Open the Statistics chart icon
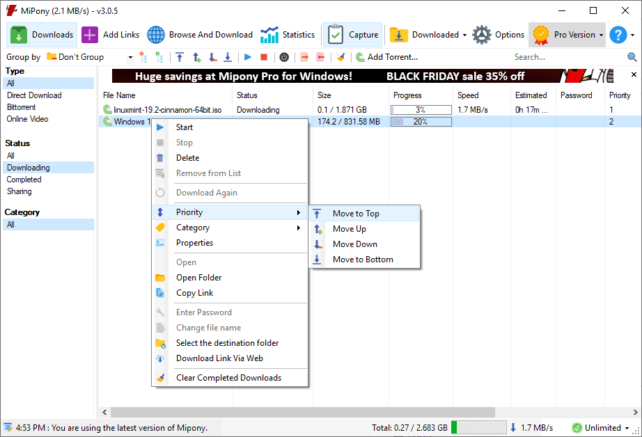Image resolution: width=642 pixels, height=437 pixels. [269, 35]
